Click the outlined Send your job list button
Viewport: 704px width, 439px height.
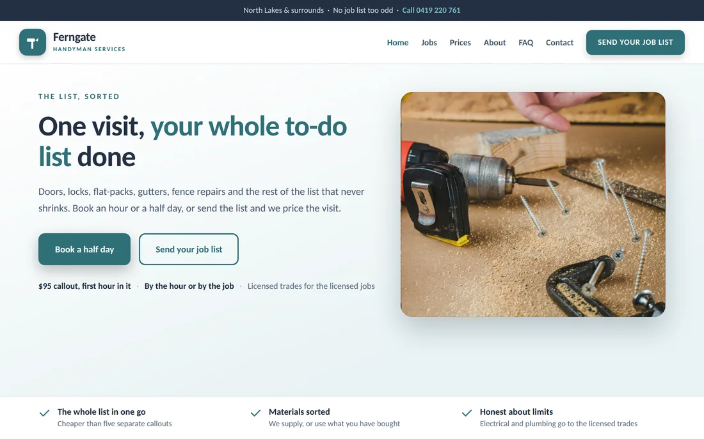click(189, 249)
